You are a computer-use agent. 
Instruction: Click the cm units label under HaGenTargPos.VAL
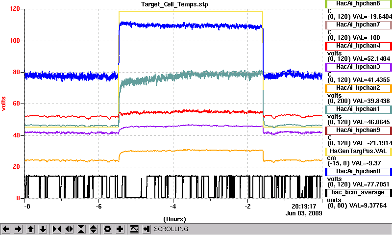(332, 158)
